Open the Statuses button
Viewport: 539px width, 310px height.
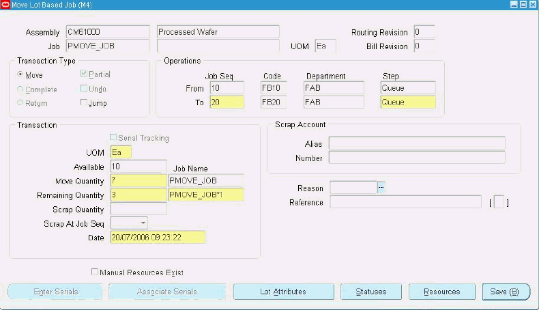(371, 292)
